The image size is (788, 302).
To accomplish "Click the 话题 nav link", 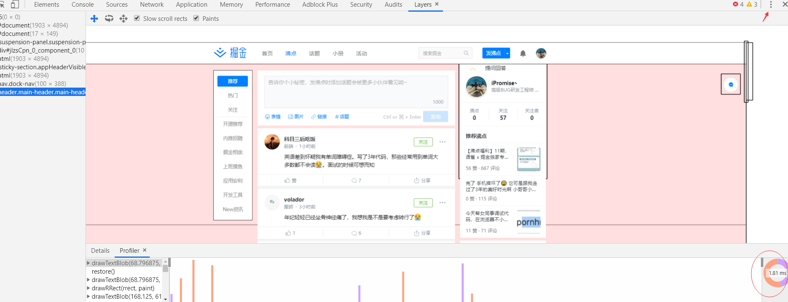I will [314, 53].
